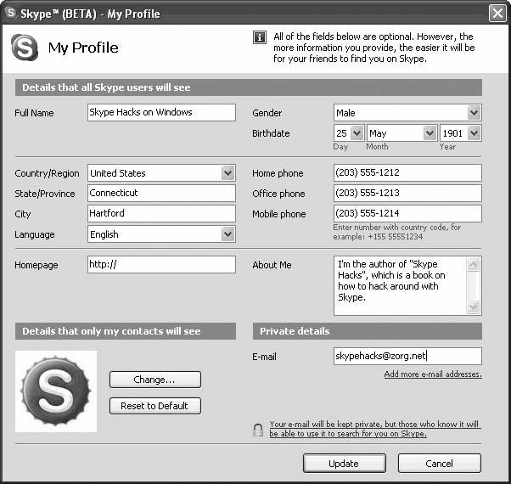Open Add more e-mail addresses link
511x484 pixels.
[x=433, y=374]
